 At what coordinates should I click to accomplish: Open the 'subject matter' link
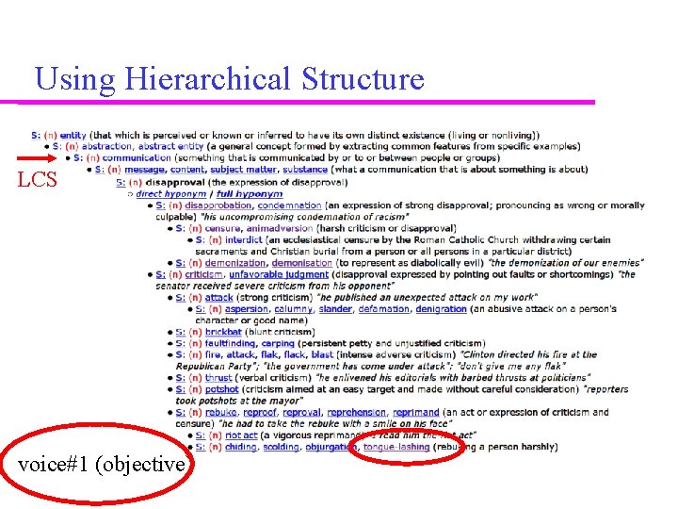[243, 170]
